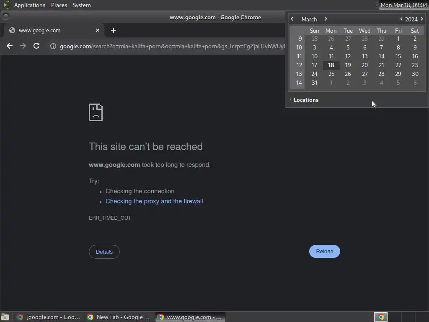Screen dimensions: 429x322
Task: Close the www.google.com tab
Action: [97, 30]
